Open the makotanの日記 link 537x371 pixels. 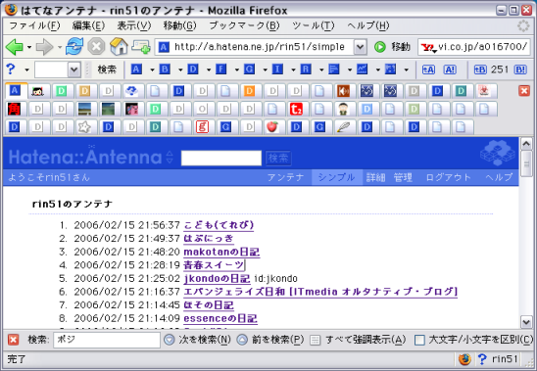[x=221, y=252]
